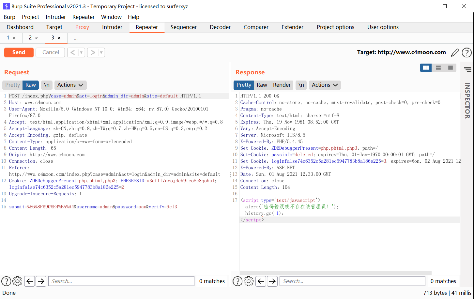Expand forward-history dropdown arrow
Image resolution: width=474 pixels, height=299 pixels.
click(x=101, y=52)
